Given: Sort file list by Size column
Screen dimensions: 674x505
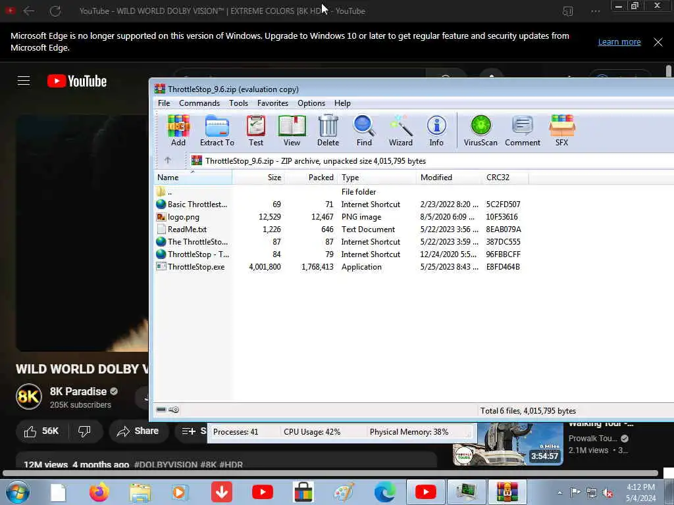Looking at the screenshot, I should tap(259, 178).
